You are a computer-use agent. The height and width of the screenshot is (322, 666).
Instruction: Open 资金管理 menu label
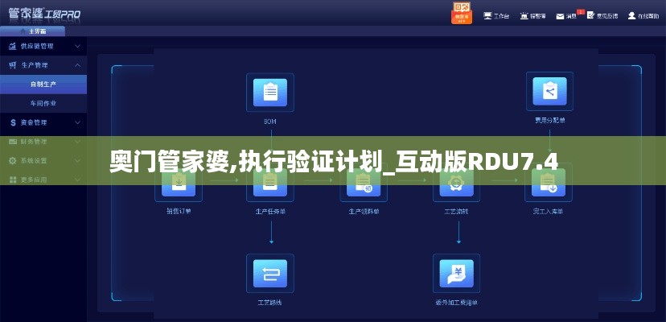(34, 122)
